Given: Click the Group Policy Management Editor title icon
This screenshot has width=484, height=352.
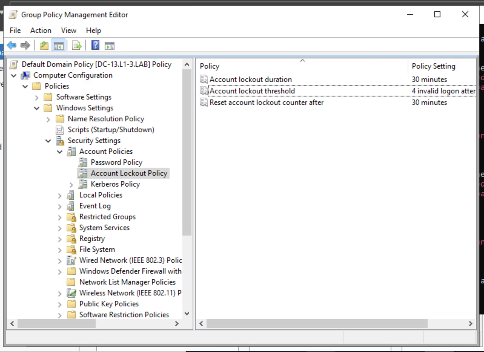Looking at the screenshot, I should (13, 15).
